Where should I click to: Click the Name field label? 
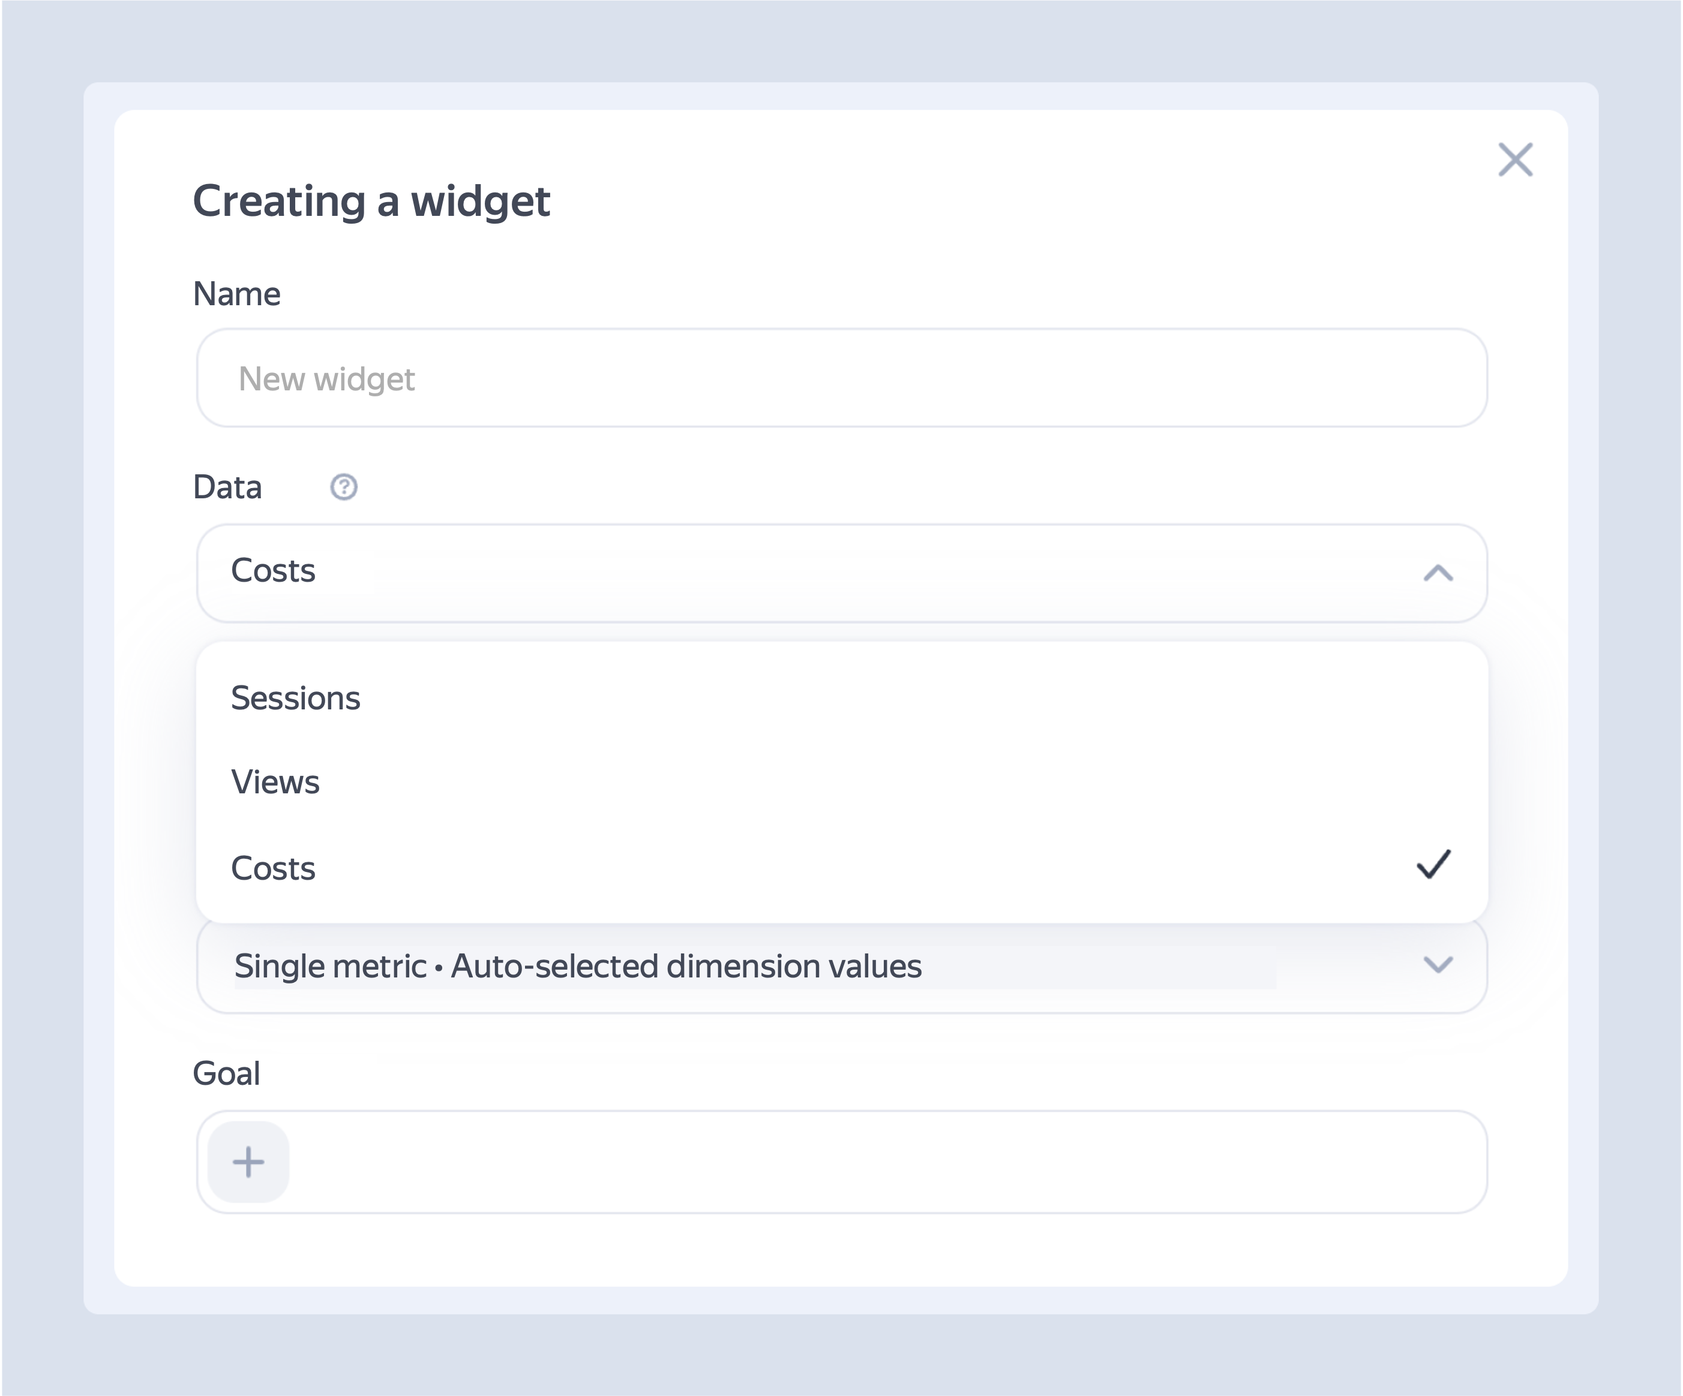coord(236,294)
